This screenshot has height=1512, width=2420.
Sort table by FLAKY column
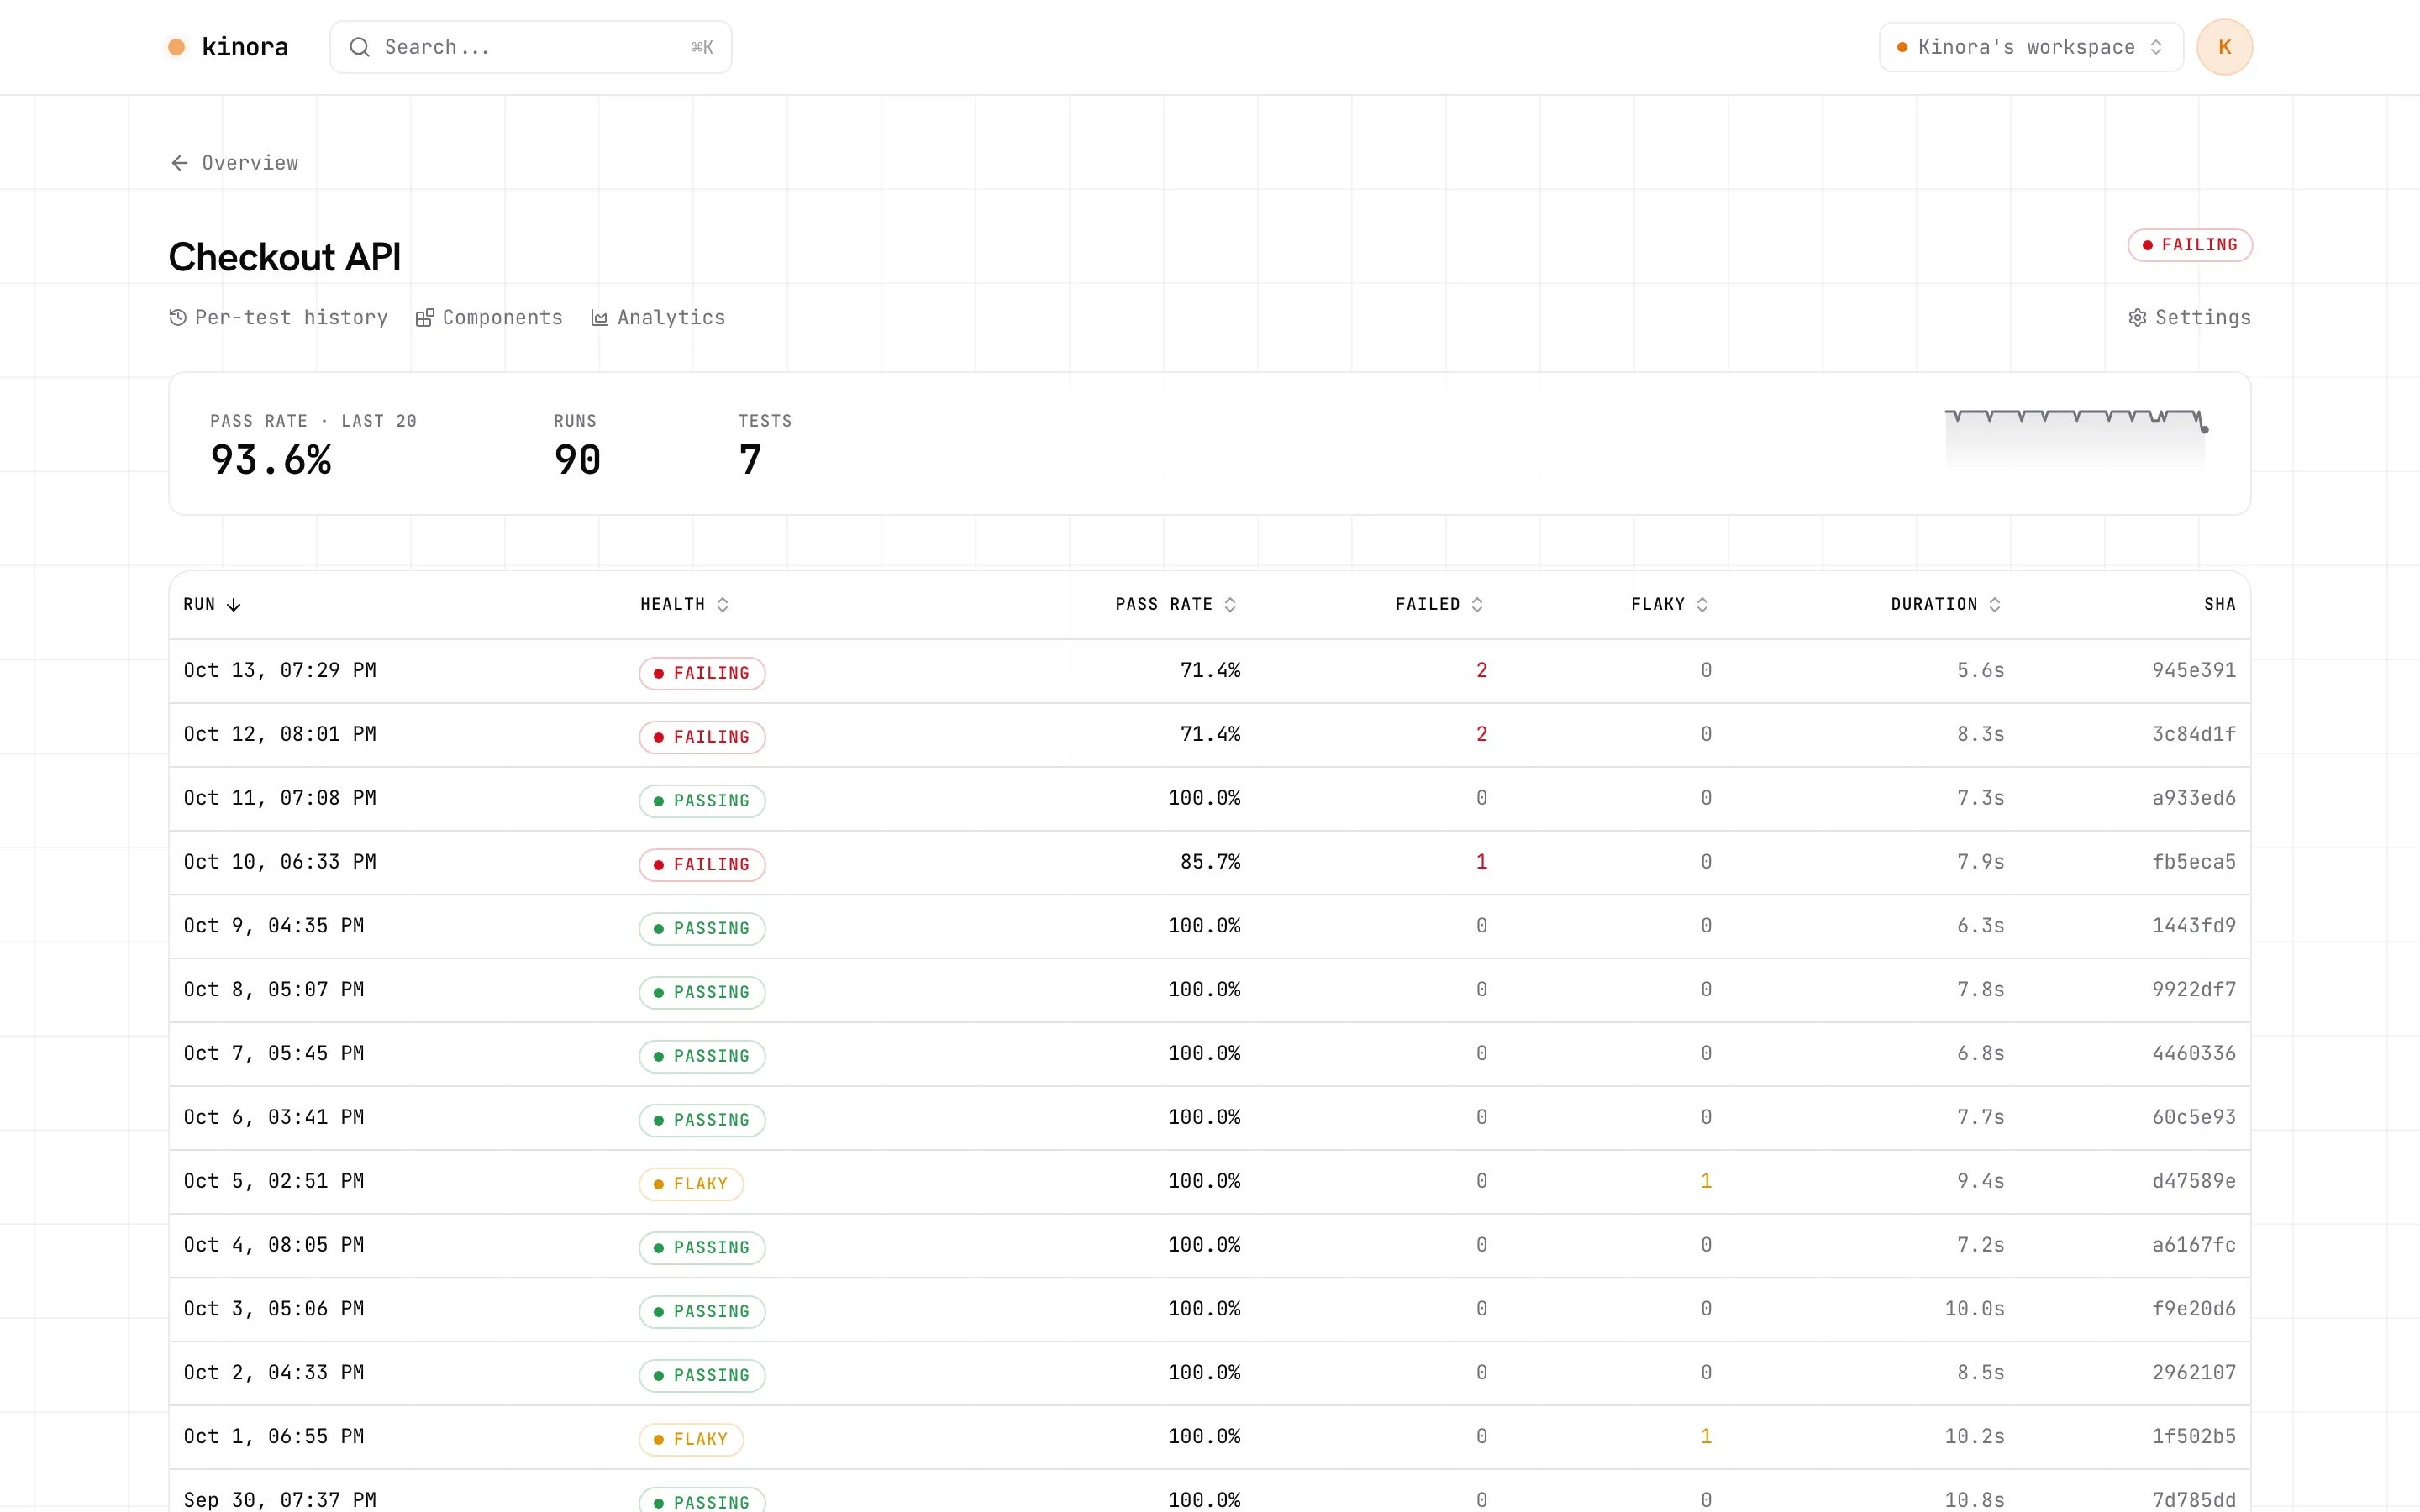(1669, 605)
